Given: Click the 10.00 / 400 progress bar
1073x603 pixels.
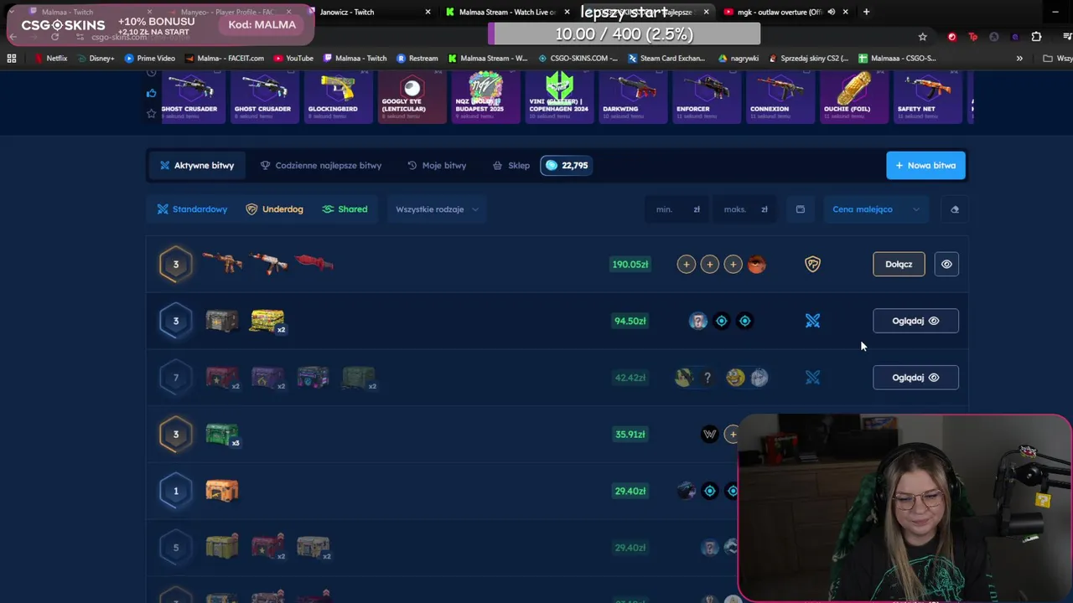Looking at the screenshot, I should click(x=625, y=34).
